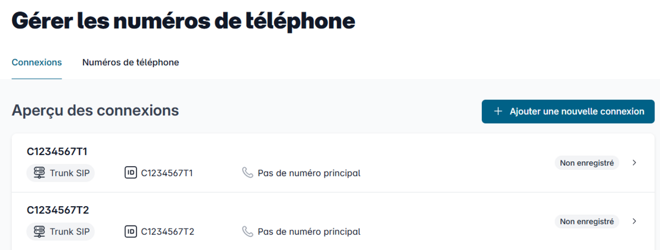The image size is (660, 250).
Task: Expand the C1234567T2 connection chevron
Action: tap(634, 221)
